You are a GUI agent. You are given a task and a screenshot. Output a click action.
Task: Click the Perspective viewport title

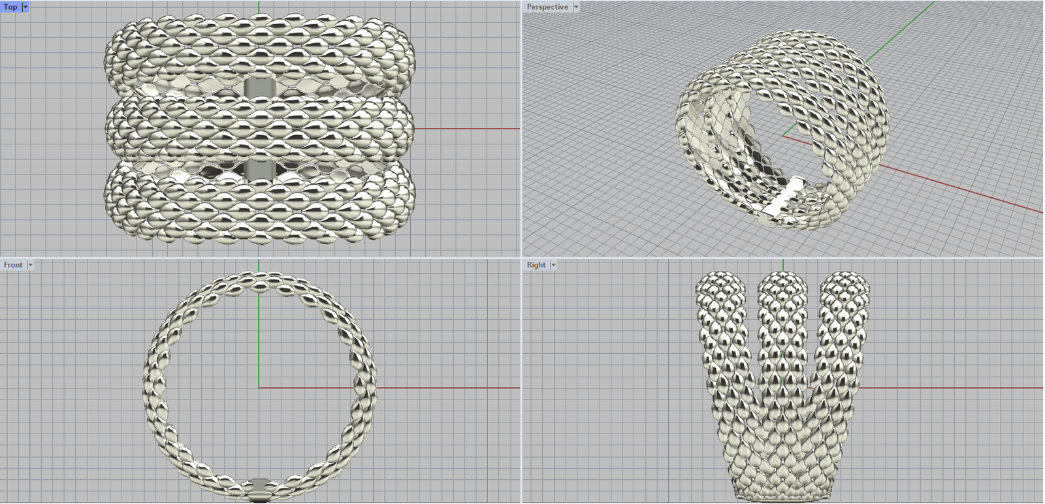click(x=547, y=7)
